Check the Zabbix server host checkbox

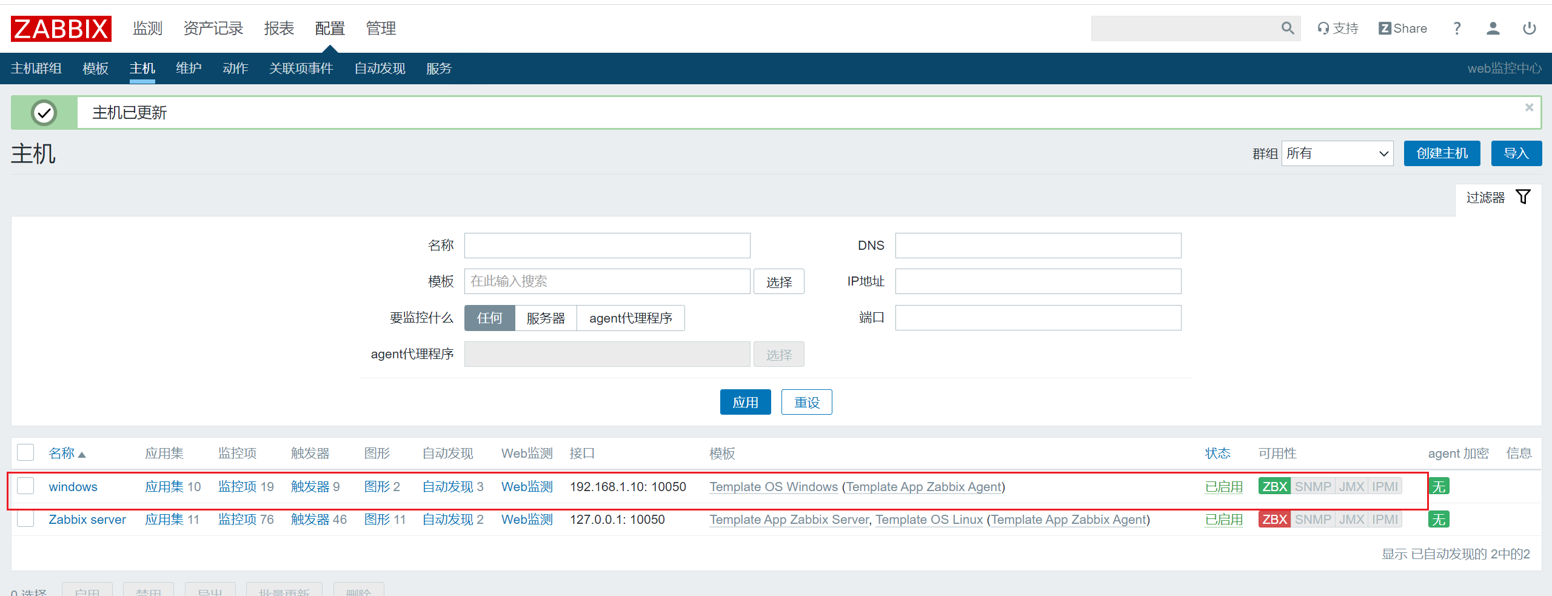tap(25, 519)
